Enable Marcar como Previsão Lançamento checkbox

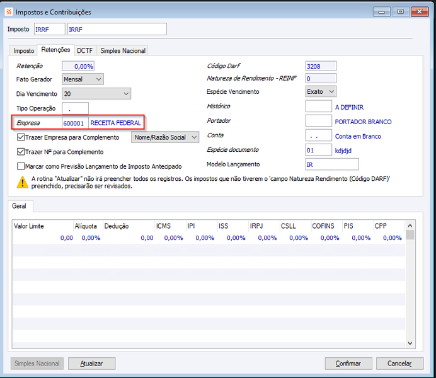coord(21,166)
